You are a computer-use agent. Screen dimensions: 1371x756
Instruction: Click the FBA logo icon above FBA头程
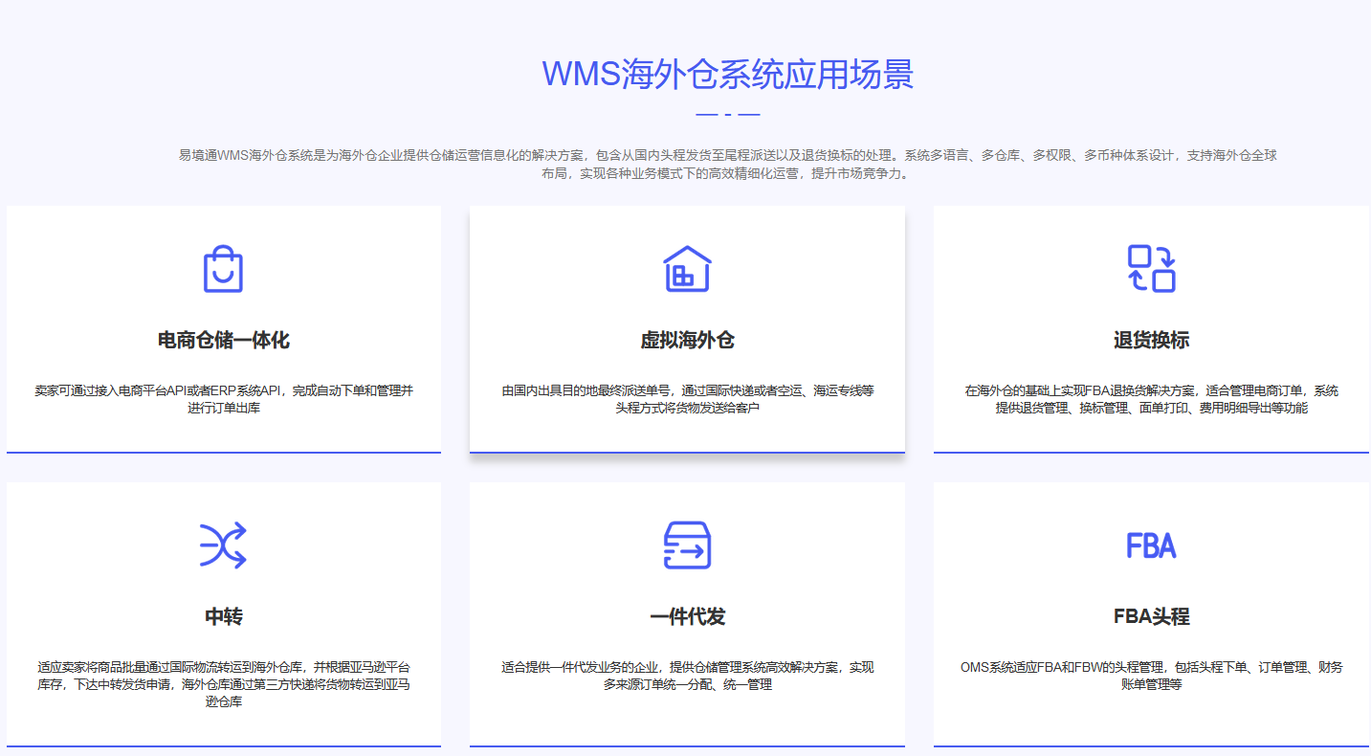tap(1151, 545)
